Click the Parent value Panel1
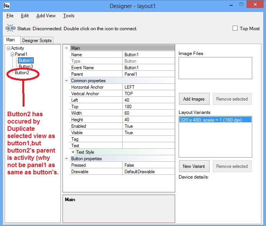 click(148, 74)
